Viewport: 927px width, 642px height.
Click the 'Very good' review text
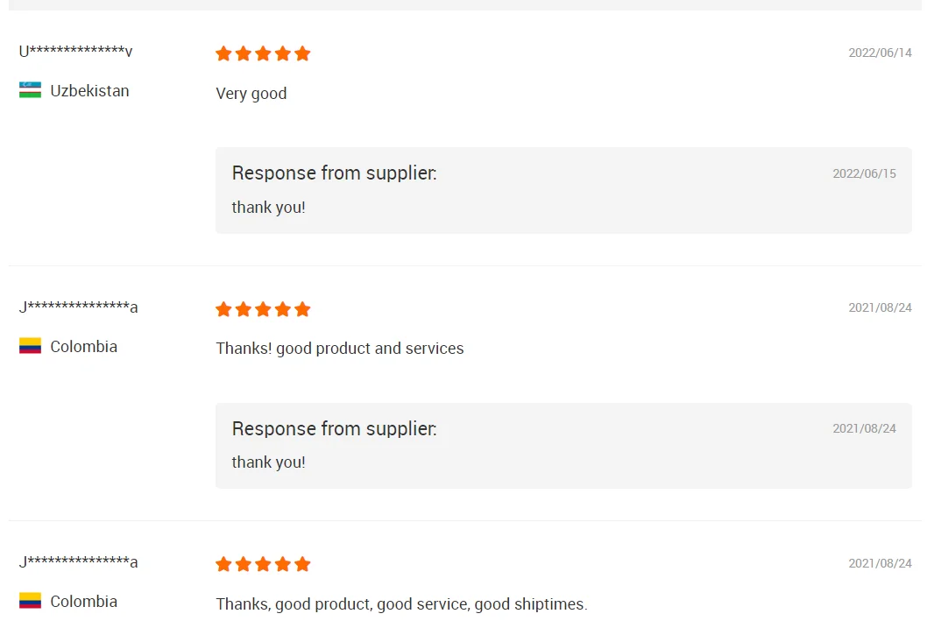pos(251,94)
